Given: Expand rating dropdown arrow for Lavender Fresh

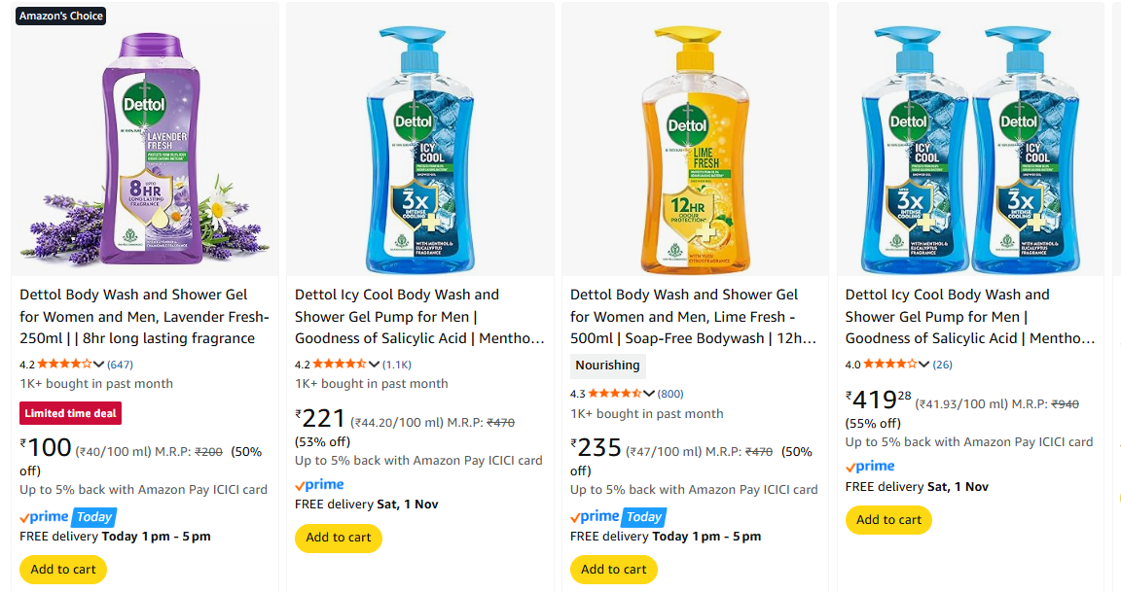Looking at the screenshot, I should point(99,365).
